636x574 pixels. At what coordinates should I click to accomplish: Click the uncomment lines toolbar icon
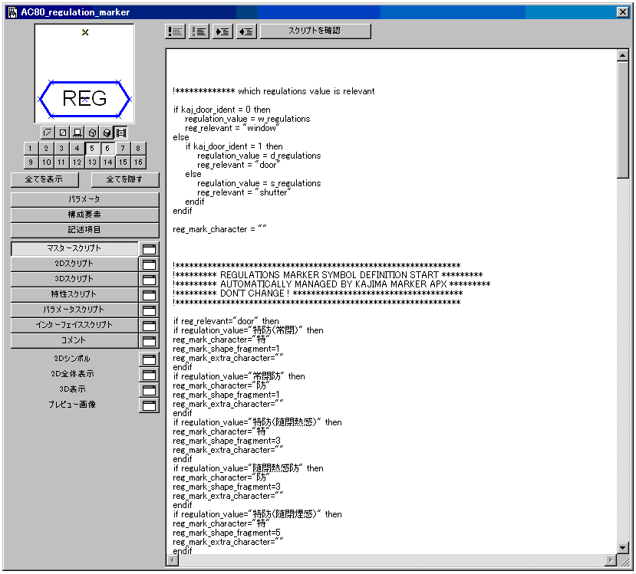(199, 31)
